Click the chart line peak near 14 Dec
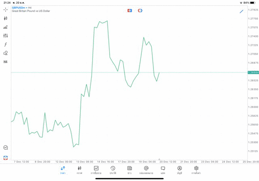259x181 pixels. pos(107,21)
